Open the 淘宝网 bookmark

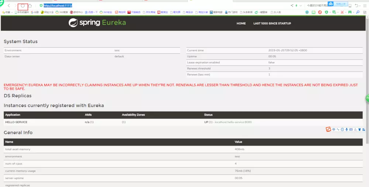[120, 12]
